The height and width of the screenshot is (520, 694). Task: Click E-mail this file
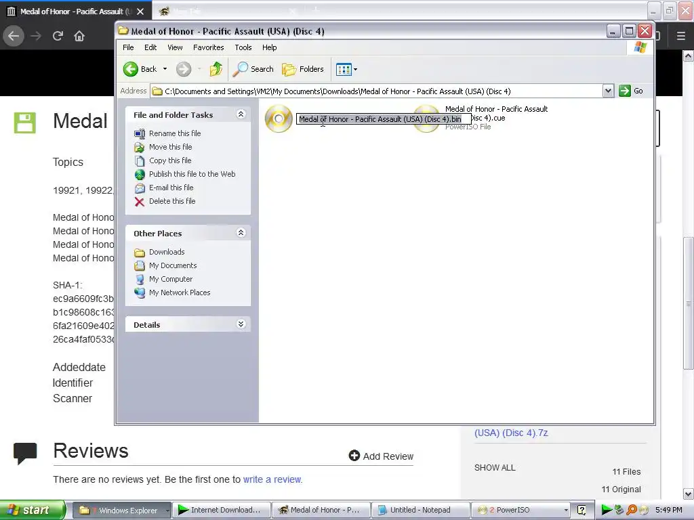point(171,188)
